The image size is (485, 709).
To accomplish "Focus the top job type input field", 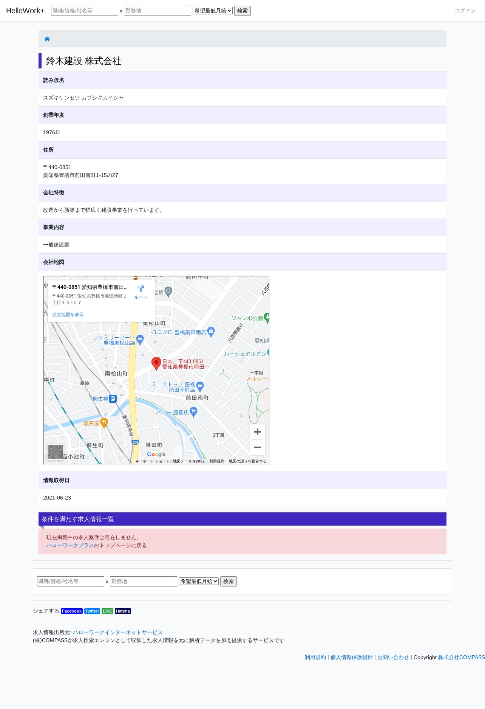I will (85, 11).
